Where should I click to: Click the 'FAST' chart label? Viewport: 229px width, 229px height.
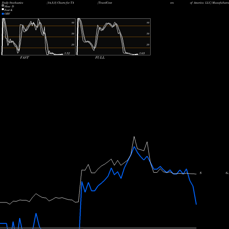click(x=24, y=58)
